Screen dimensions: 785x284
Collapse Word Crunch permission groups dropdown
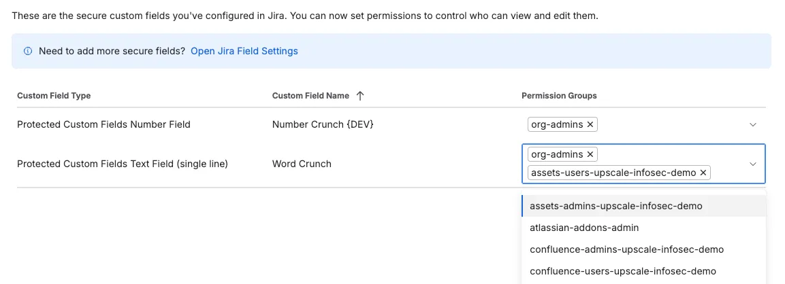point(752,164)
